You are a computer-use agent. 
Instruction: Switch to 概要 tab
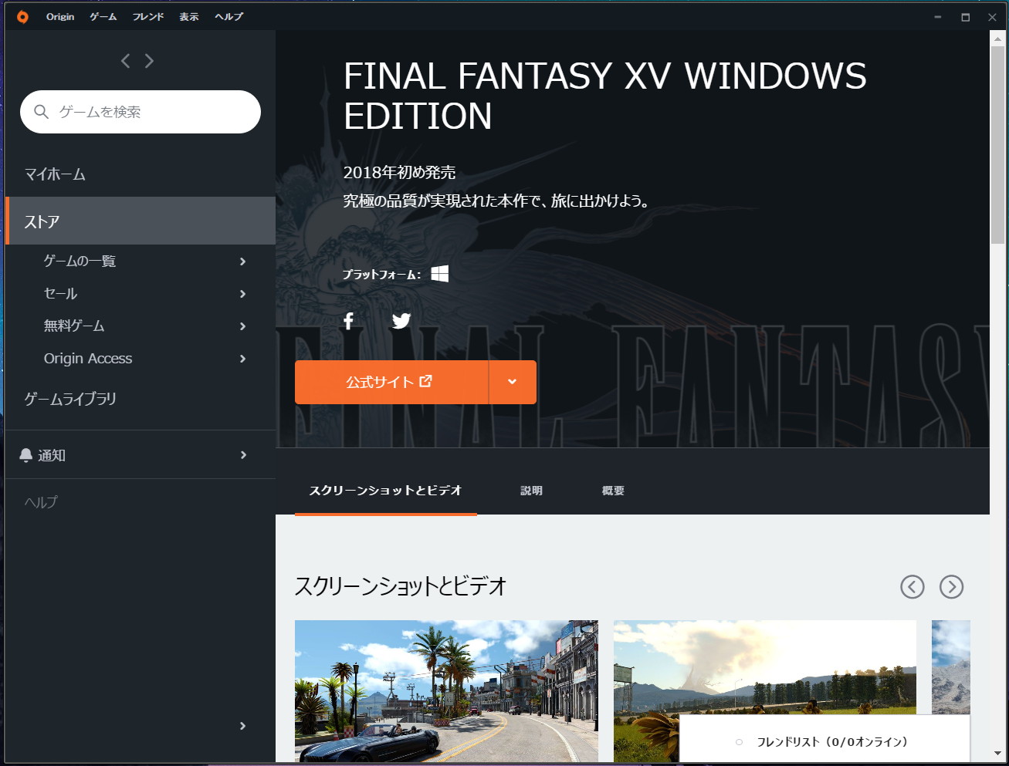(613, 491)
